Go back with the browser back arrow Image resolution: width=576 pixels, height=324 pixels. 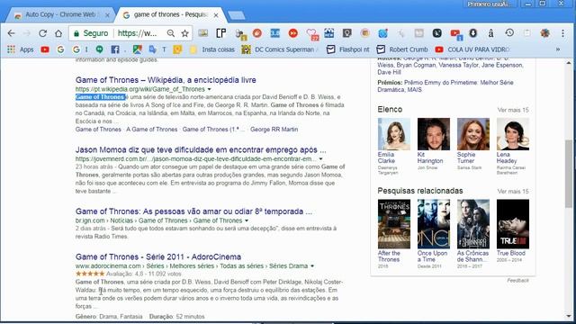(x=12, y=33)
